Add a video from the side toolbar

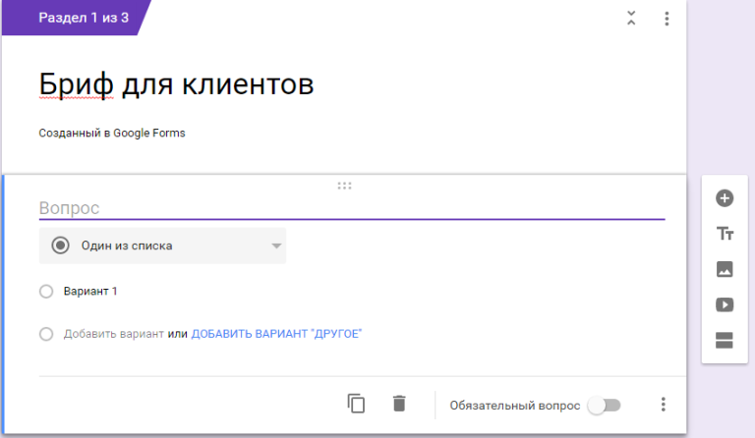[x=725, y=304]
